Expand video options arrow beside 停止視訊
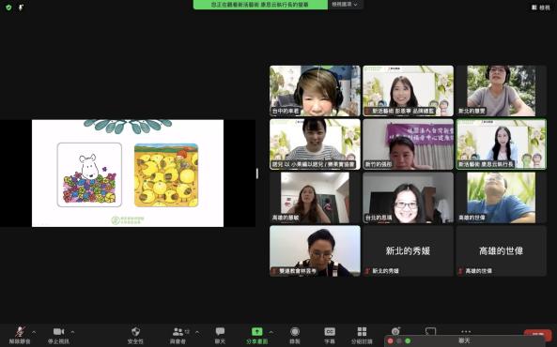 tap(72, 332)
